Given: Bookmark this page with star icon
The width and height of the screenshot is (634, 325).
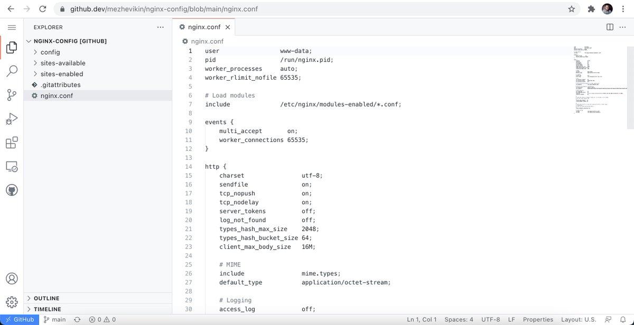Looking at the screenshot, I should point(572,9).
